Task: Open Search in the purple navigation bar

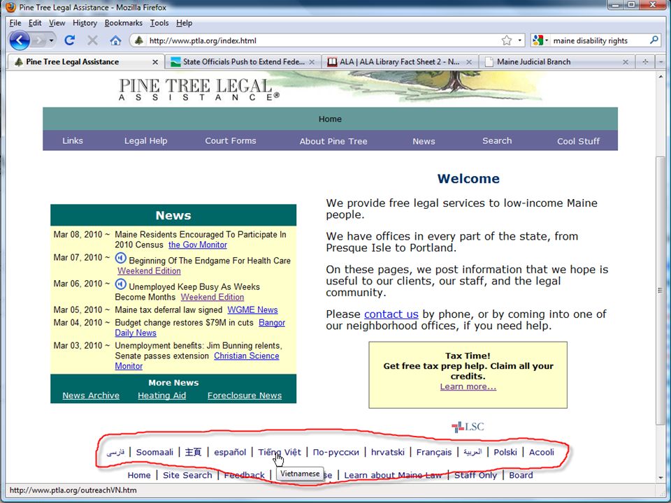Action: pos(497,140)
